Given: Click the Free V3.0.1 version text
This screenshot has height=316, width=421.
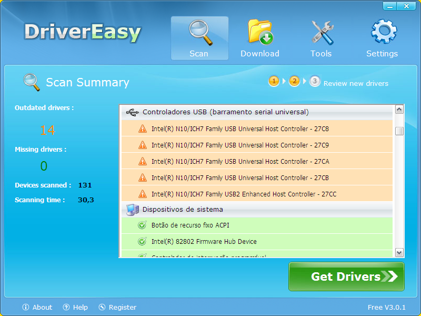Looking at the screenshot, I should click(386, 307).
